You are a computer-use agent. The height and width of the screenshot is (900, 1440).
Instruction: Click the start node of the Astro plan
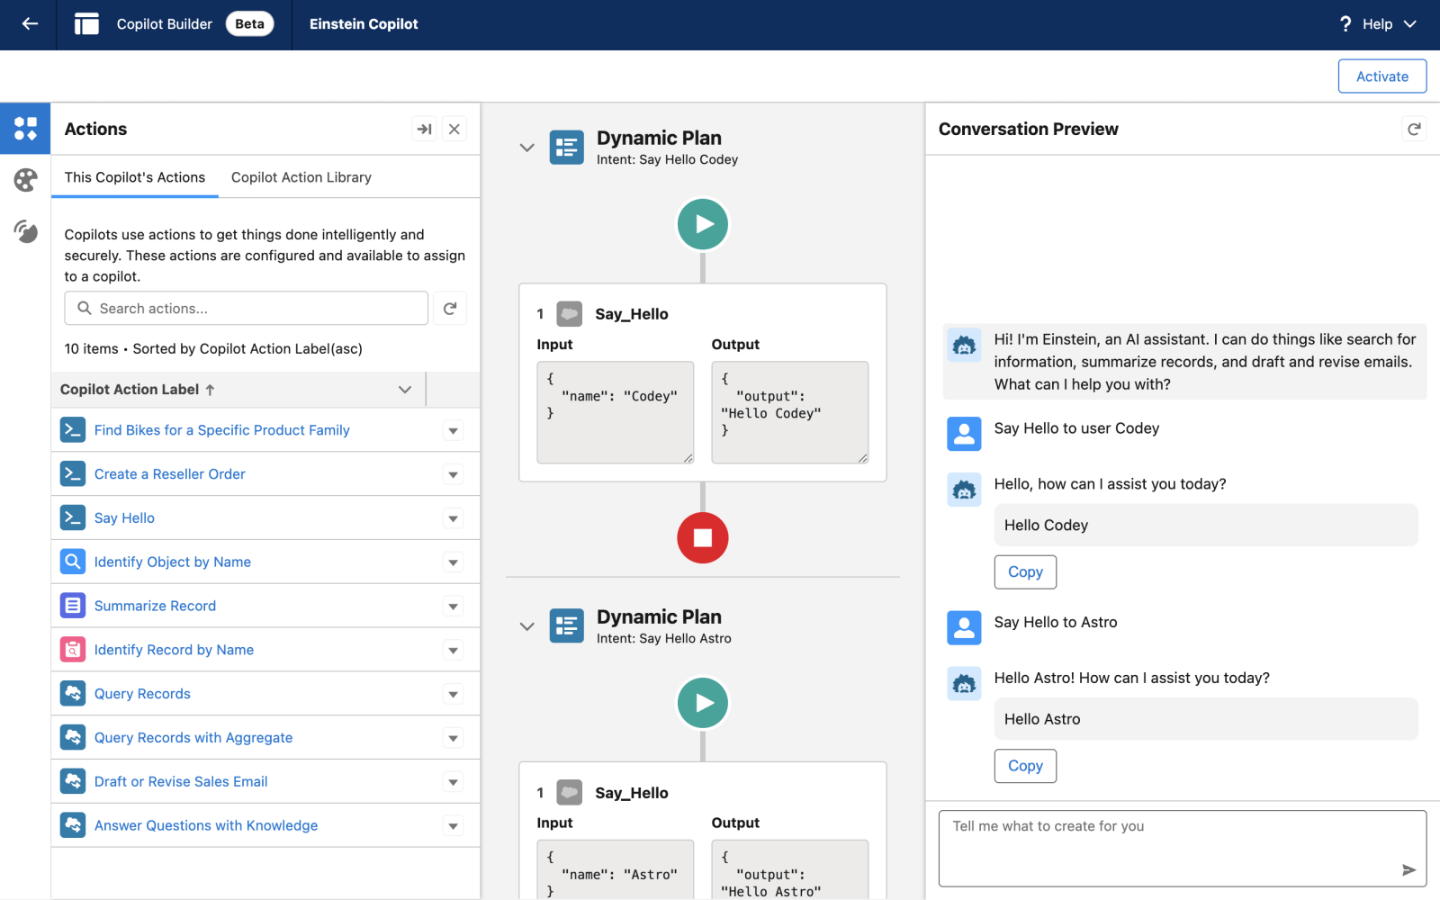pyautogui.click(x=703, y=703)
